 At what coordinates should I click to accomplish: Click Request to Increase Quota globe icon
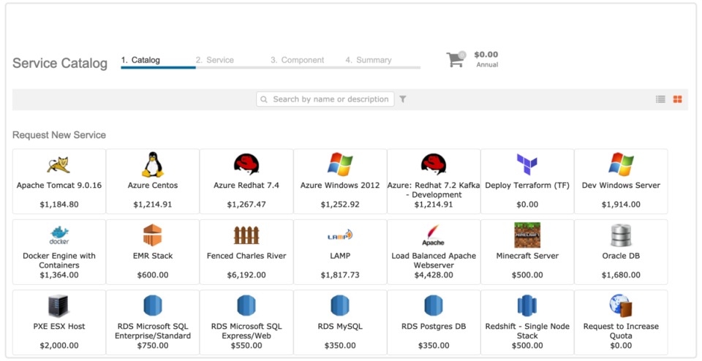(621, 305)
